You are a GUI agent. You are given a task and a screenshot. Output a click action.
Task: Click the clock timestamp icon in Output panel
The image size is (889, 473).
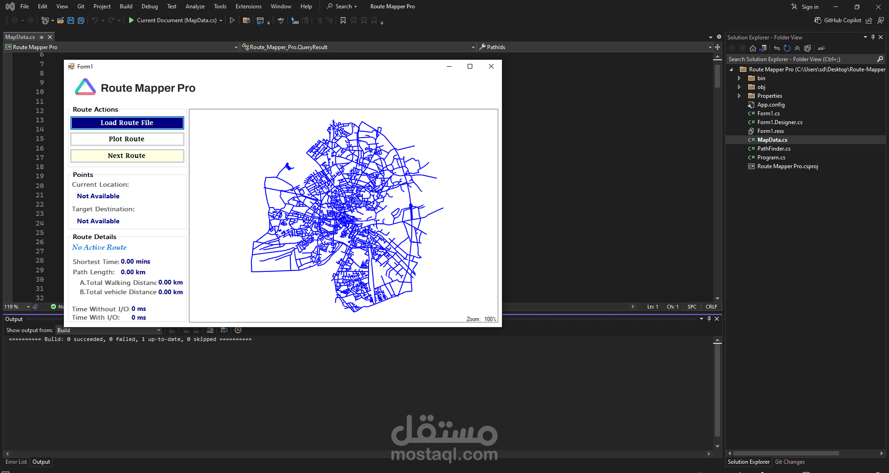pos(238,330)
